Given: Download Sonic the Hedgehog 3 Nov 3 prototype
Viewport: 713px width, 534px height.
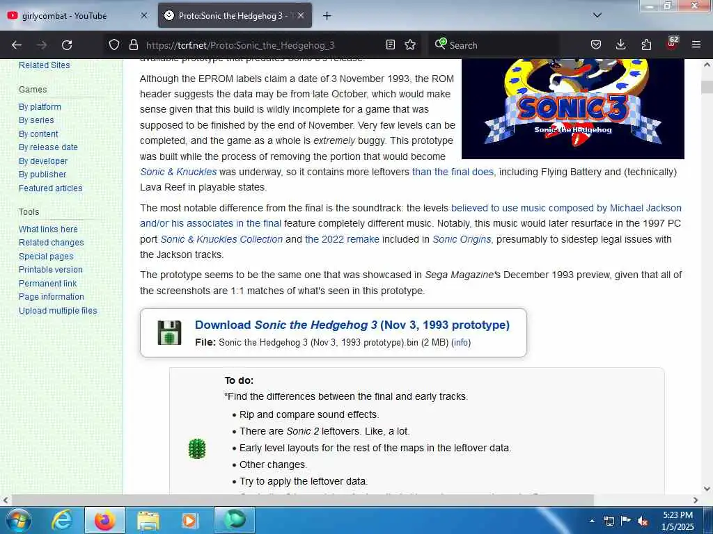Looking at the screenshot, I should [352, 325].
